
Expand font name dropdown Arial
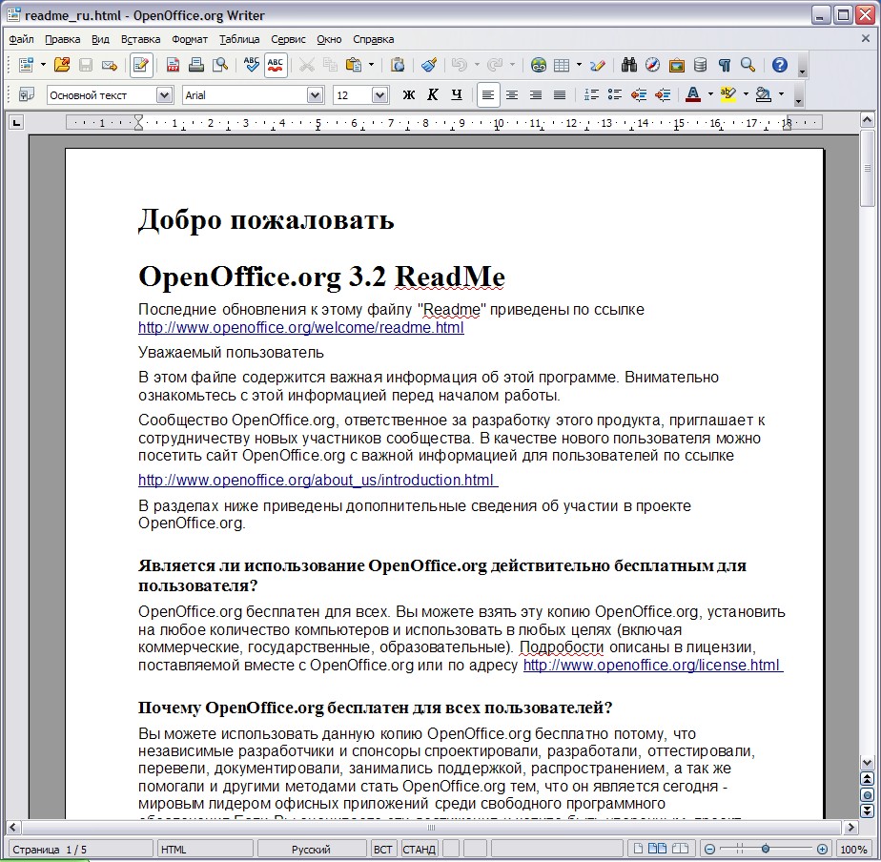316,95
